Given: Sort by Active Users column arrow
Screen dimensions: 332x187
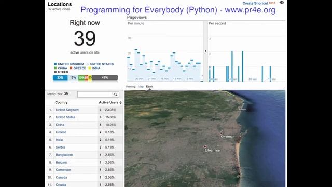Looking at the screenshot, I should point(121,103).
